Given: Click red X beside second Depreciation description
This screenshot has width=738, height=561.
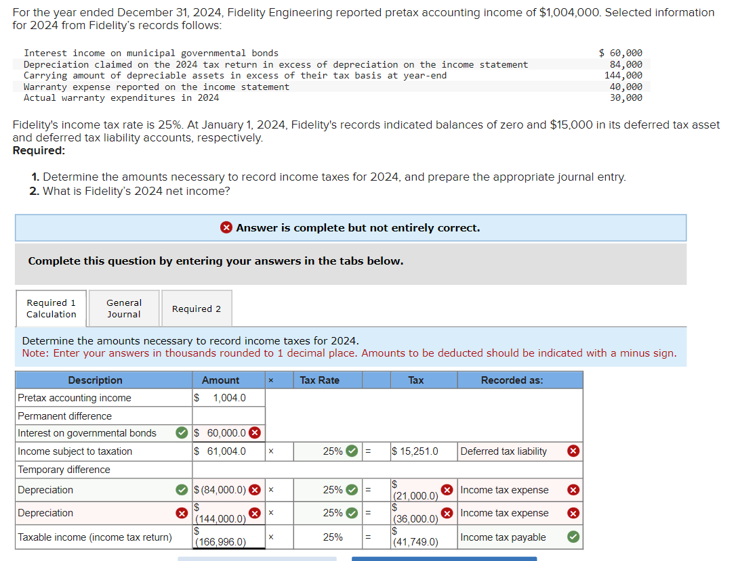Looking at the screenshot, I should tap(182, 513).
